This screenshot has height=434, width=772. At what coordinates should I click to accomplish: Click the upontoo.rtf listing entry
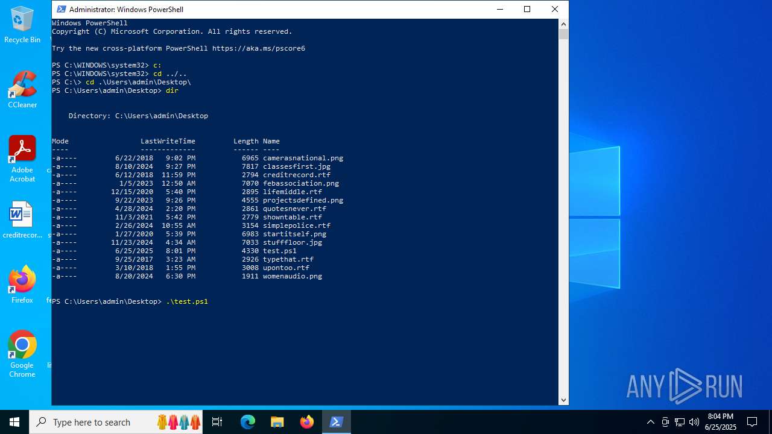click(286, 268)
